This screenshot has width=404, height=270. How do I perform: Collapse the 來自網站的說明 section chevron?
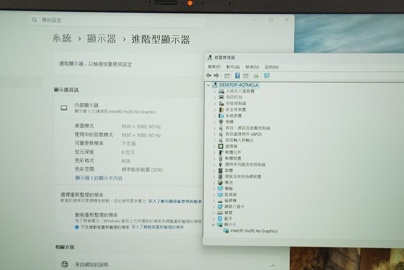tap(273, 266)
